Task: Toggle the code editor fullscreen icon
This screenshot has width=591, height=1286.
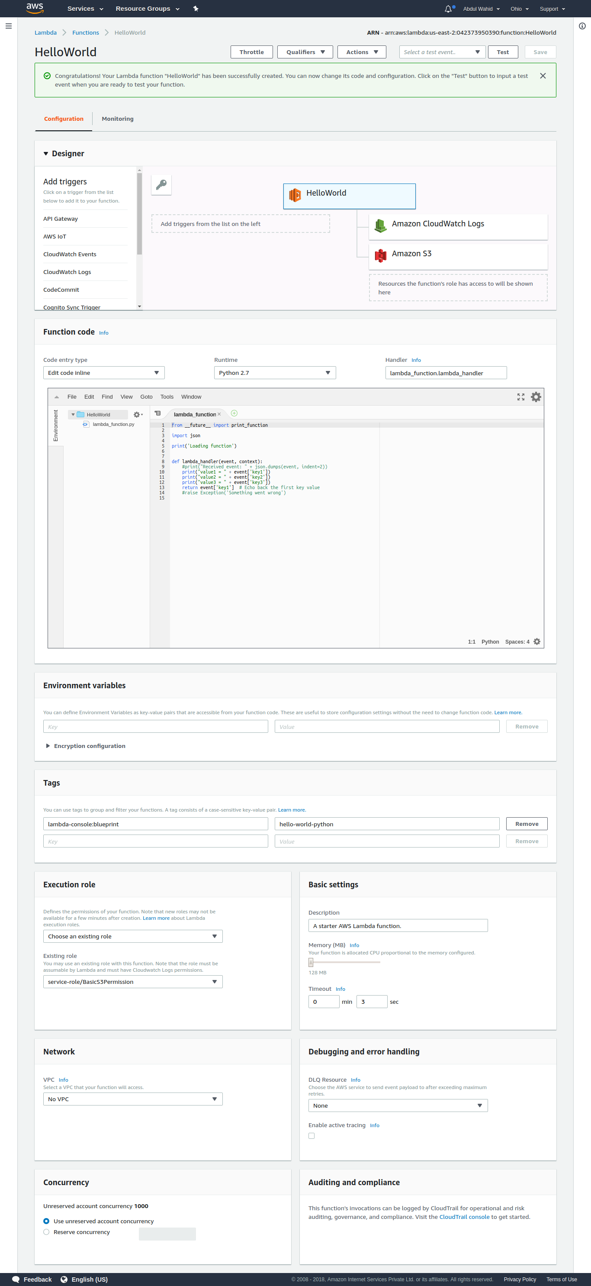Action: (x=520, y=397)
